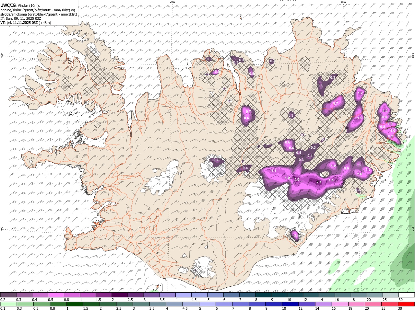Click the UWC/IG title text
415x311 pixels.
(8, 6)
